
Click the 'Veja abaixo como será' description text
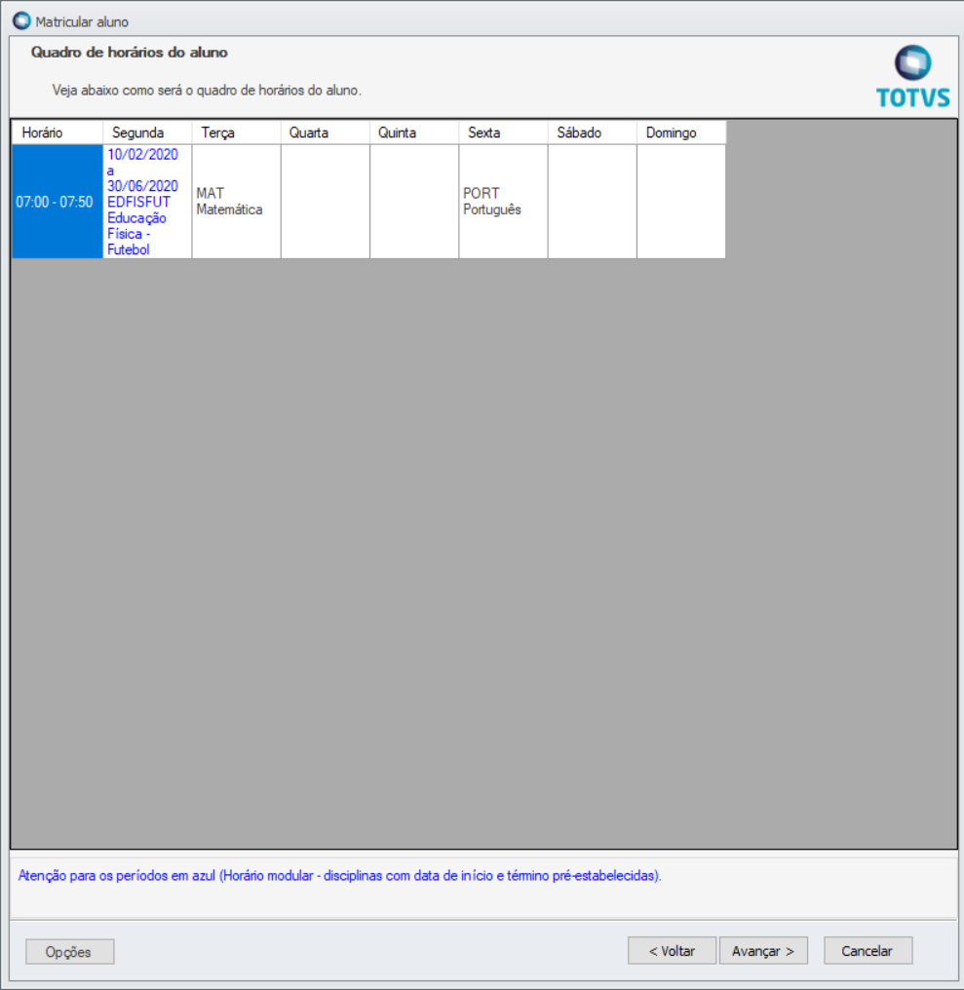click(207, 91)
